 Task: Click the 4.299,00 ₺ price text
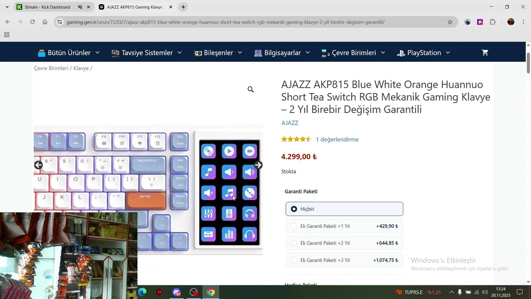coord(299,157)
